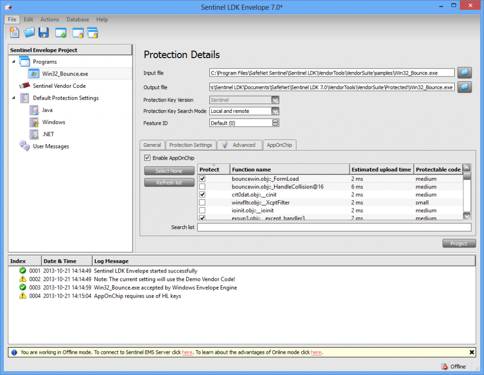Open Sentinel Vendor Code via its USB key icon
The width and height of the screenshot is (484, 375).
[x=25, y=85]
